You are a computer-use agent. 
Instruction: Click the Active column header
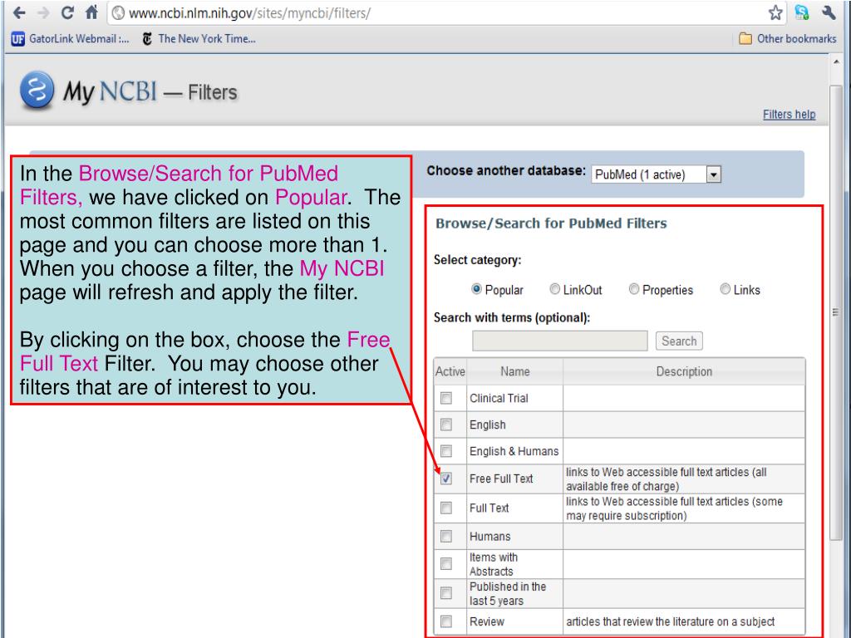450,371
